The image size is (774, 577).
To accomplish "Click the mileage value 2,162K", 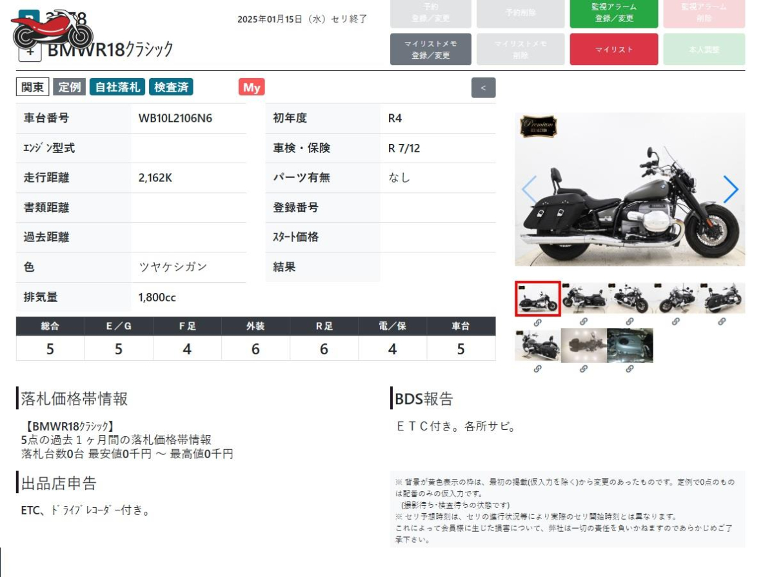I will pyautogui.click(x=155, y=177).
